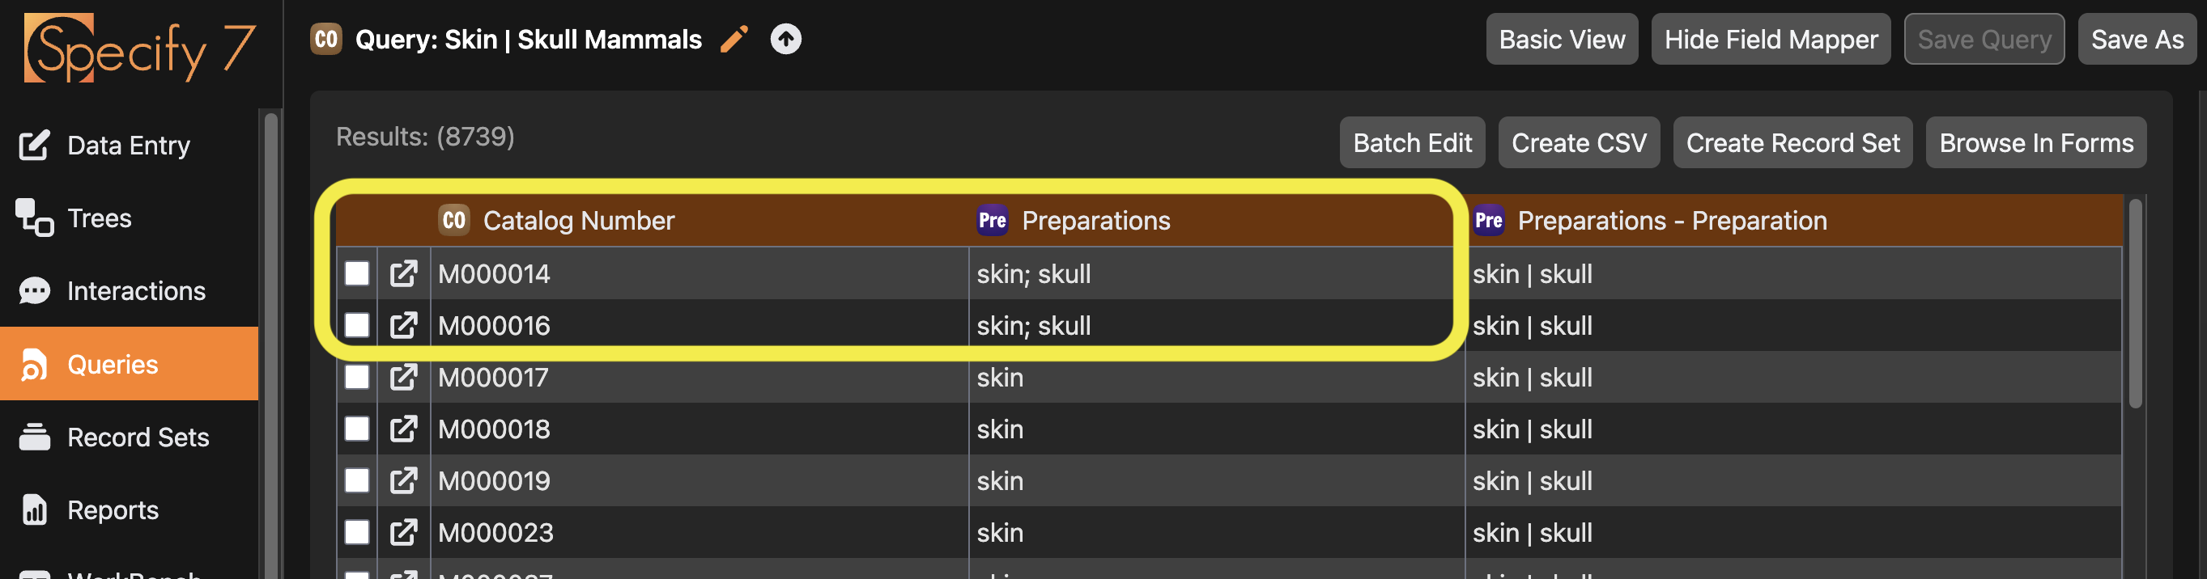Open record M000016 via its link icon

pos(403,326)
